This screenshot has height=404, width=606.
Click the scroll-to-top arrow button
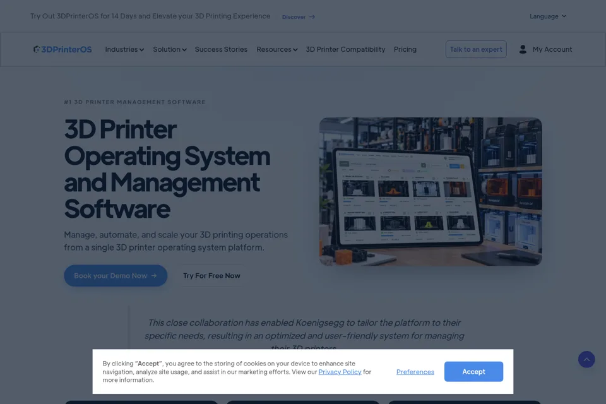pyautogui.click(x=586, y=360)
